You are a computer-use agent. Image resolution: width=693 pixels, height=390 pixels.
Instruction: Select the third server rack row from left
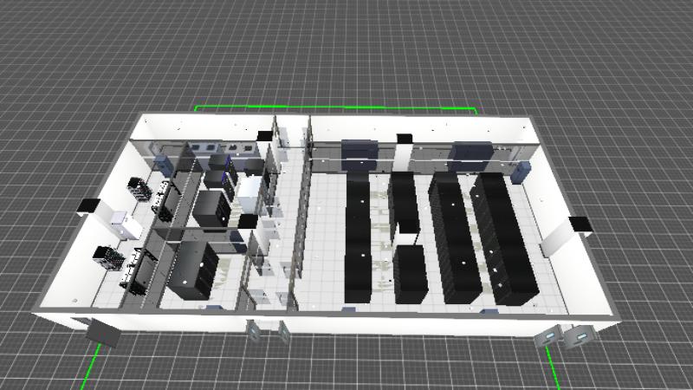coord(452,240)
